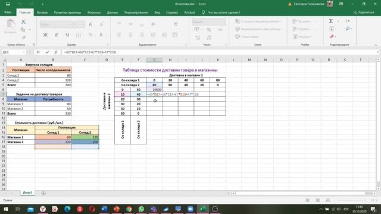Toggle align right in alignment group
The image size is (381, 214).
click(x=142, y=35)
